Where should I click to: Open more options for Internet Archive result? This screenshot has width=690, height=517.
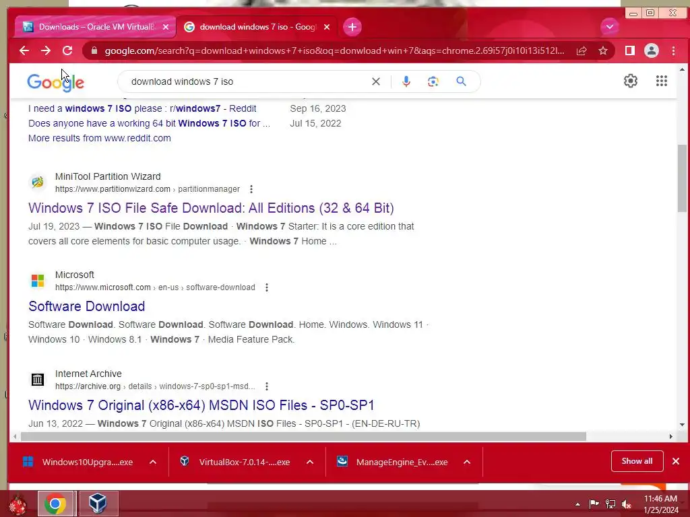[267, 386]
